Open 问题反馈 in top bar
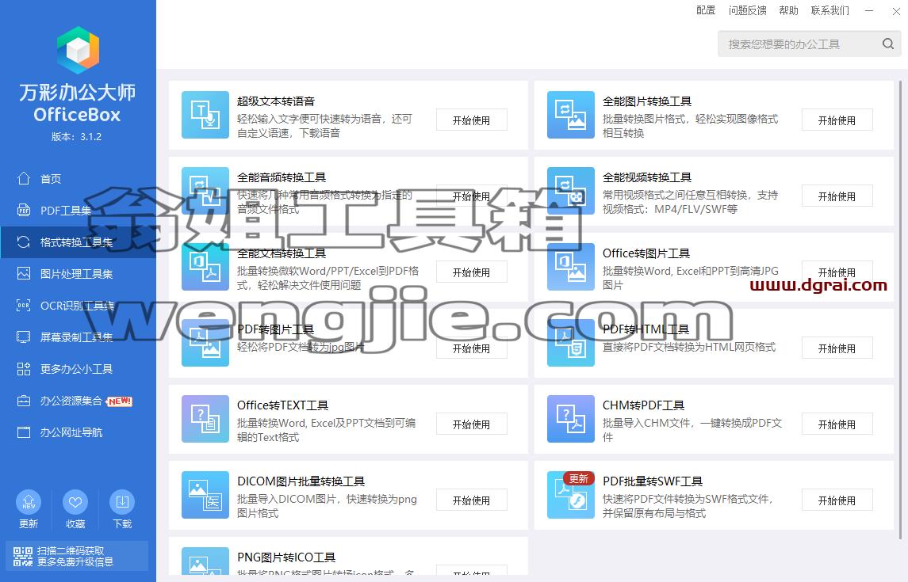 tap(747, 10)
